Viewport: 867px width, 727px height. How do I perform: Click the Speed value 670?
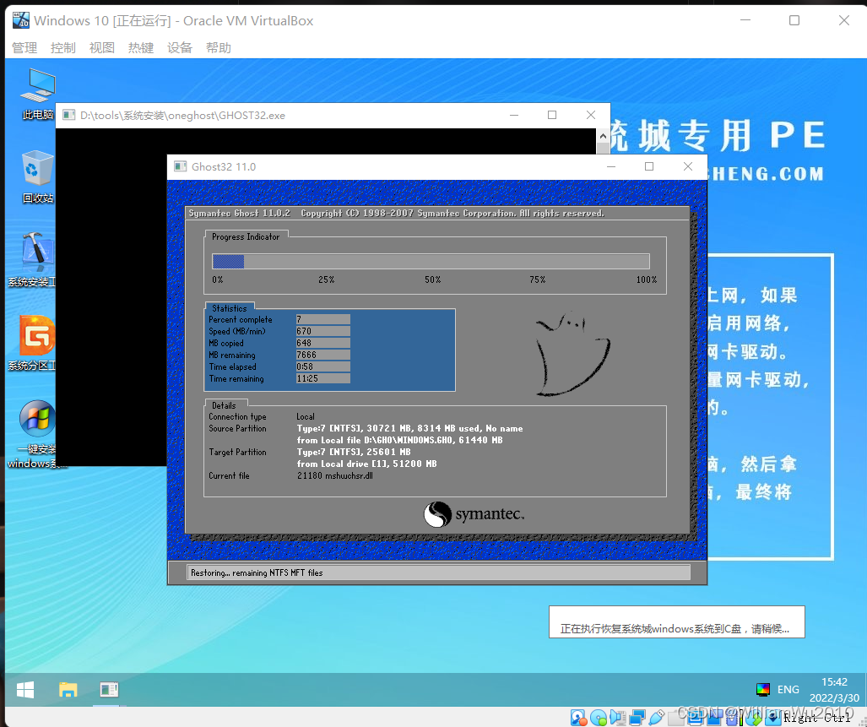click(x=323, y=331)
